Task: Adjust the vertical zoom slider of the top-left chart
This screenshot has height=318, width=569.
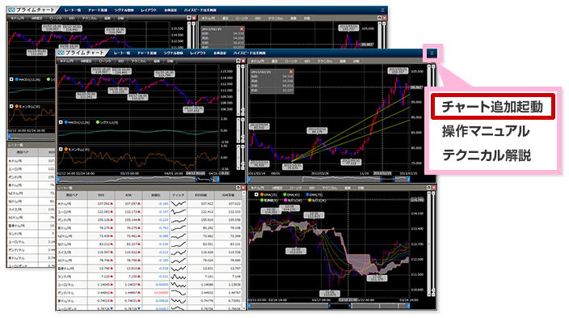Action: (238, 90)
